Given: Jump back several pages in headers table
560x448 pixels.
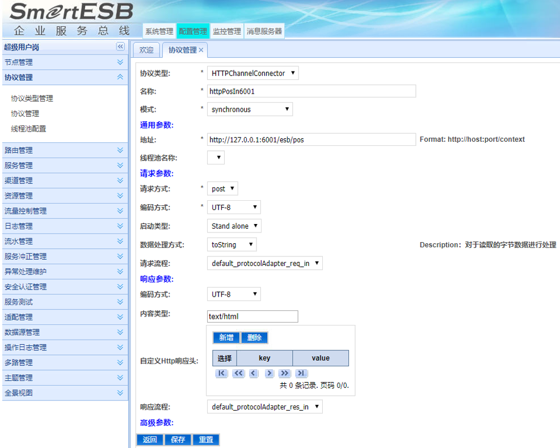Looking at the screenshot, I should point(238,373).
